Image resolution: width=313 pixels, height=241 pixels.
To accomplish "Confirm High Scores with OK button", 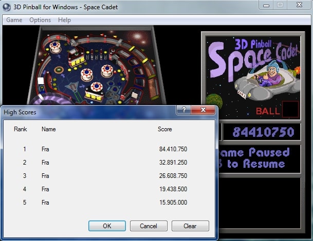I will [x=107, y=226].
